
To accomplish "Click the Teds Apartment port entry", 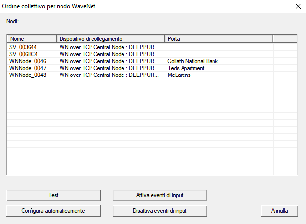I will pos(185,68).
